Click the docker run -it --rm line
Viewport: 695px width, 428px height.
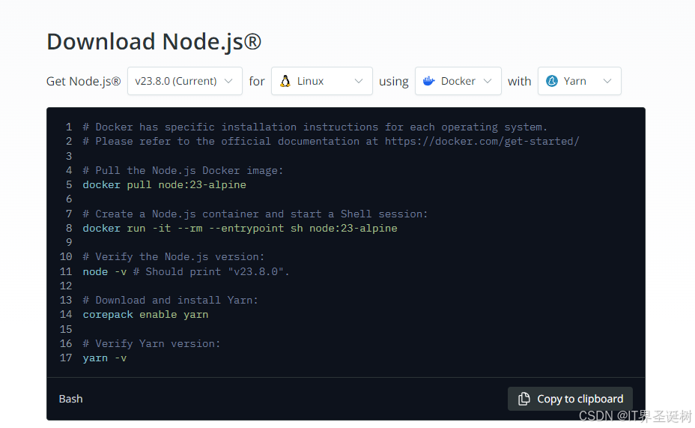[x=240, y=229]
